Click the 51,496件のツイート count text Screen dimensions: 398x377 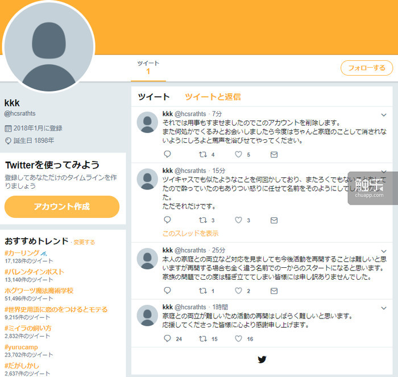[28, 299]
